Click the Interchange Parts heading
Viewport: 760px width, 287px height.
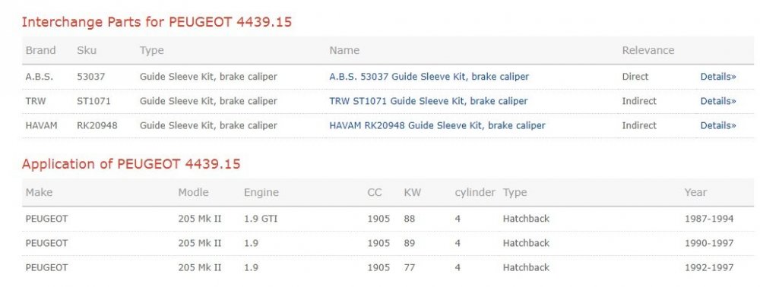click(x=157, y=22)
